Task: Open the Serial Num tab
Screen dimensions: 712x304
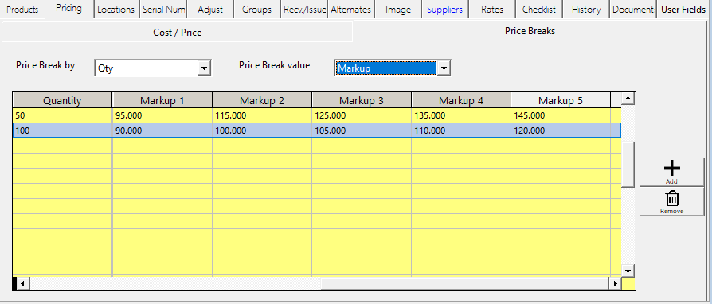Action: coord(162,9)
